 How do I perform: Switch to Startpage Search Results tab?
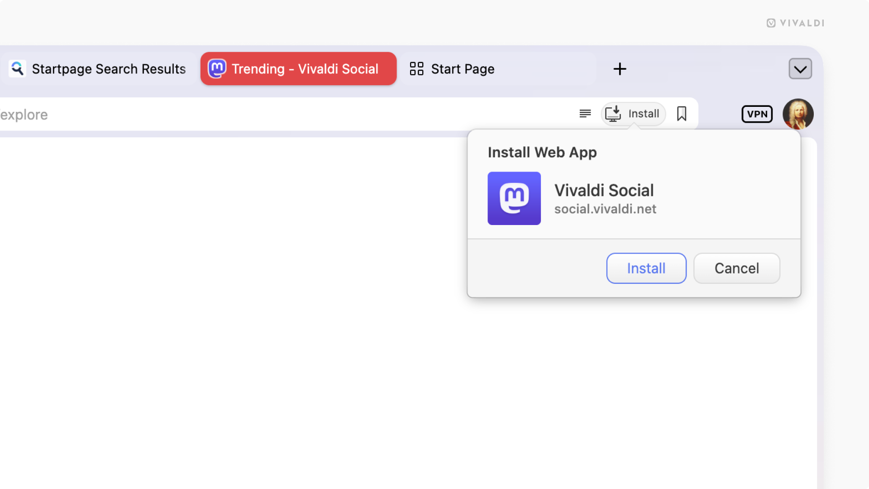99,69
